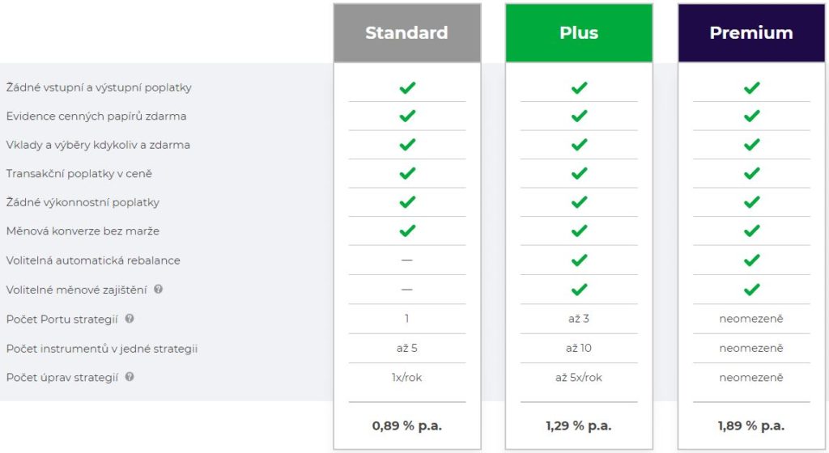The height and width of the screenshot is (453, 829).
Task: Click Premium checkmark for Evidence cenných papírů zdarma
Action: (751, 116)
